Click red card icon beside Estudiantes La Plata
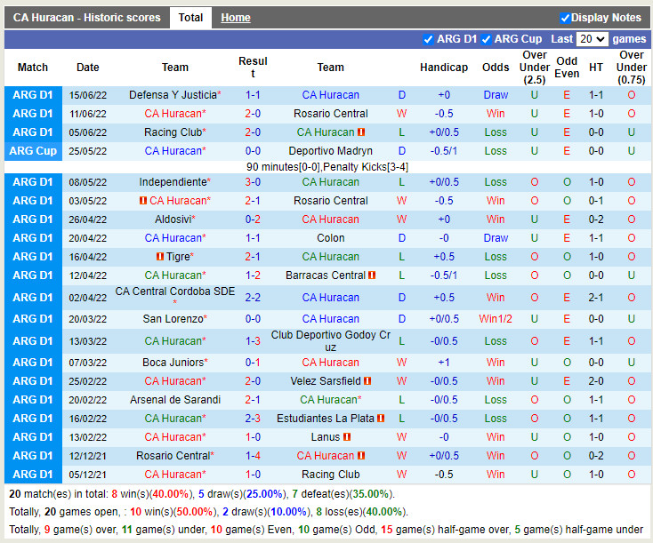The width and height of the screenshot is (653, 543). click(381, 419)
